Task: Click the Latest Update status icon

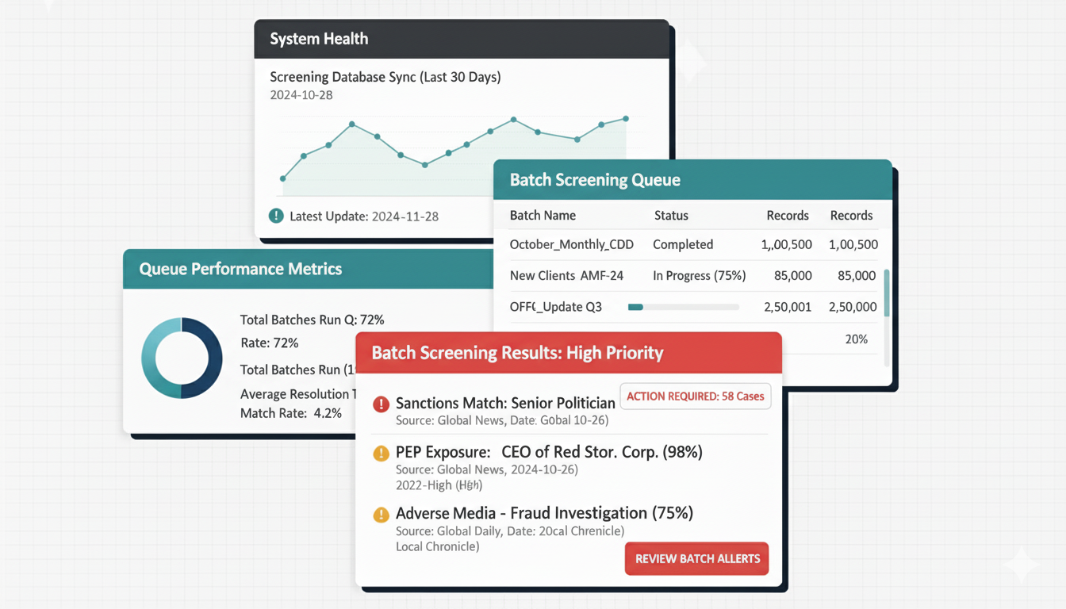Action: 276,216
